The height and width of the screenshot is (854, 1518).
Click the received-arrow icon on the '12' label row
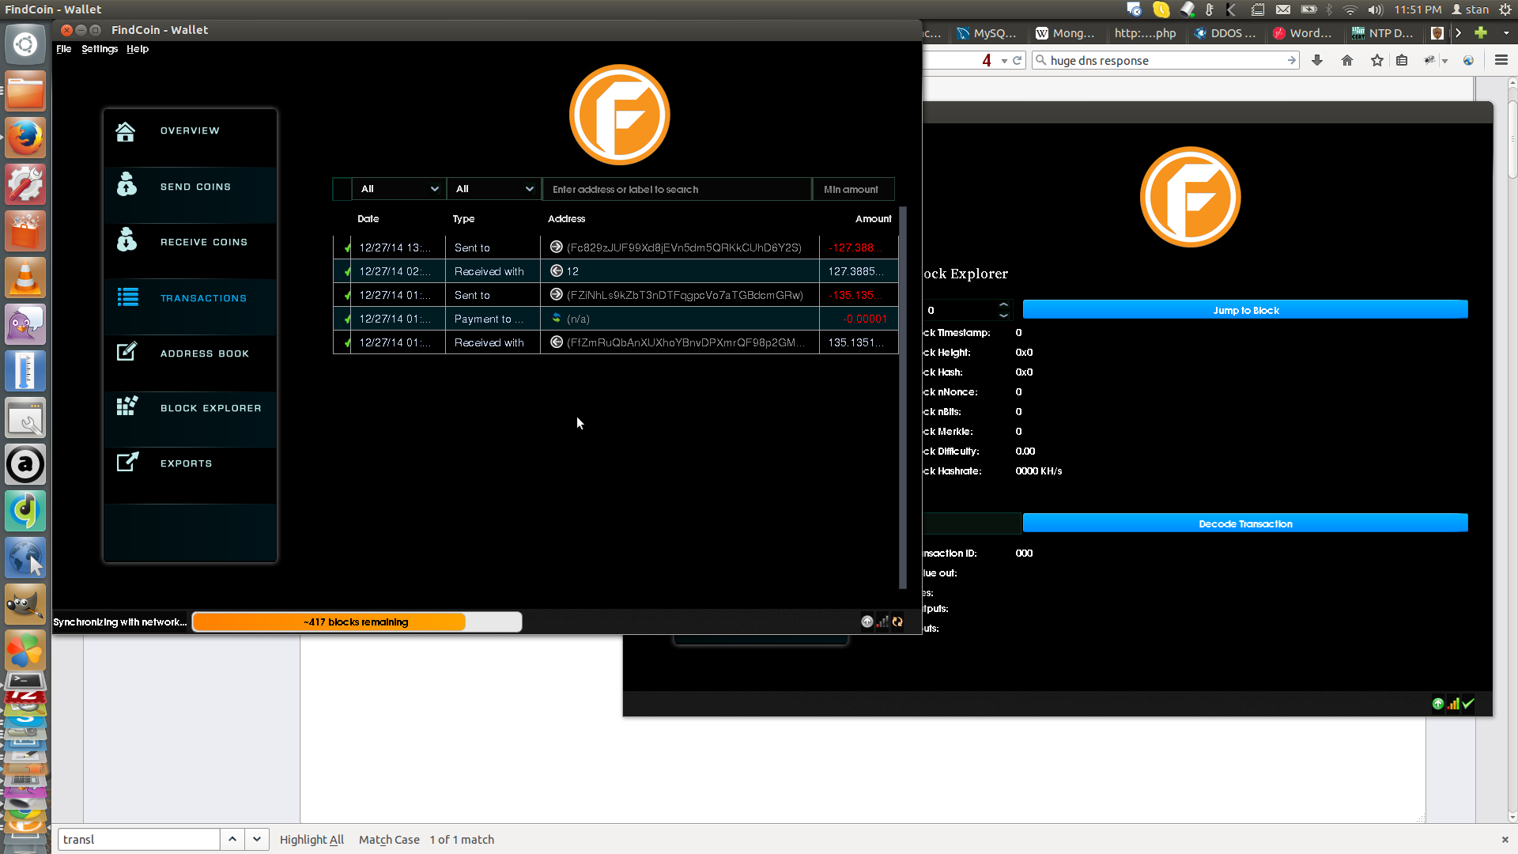pos(557,270)
